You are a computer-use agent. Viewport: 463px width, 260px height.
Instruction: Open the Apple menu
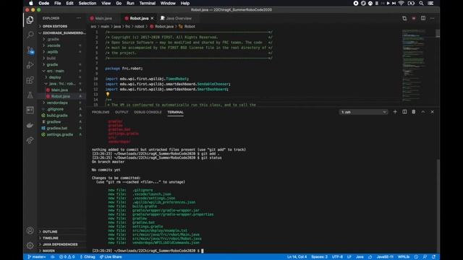pos(30,3)
